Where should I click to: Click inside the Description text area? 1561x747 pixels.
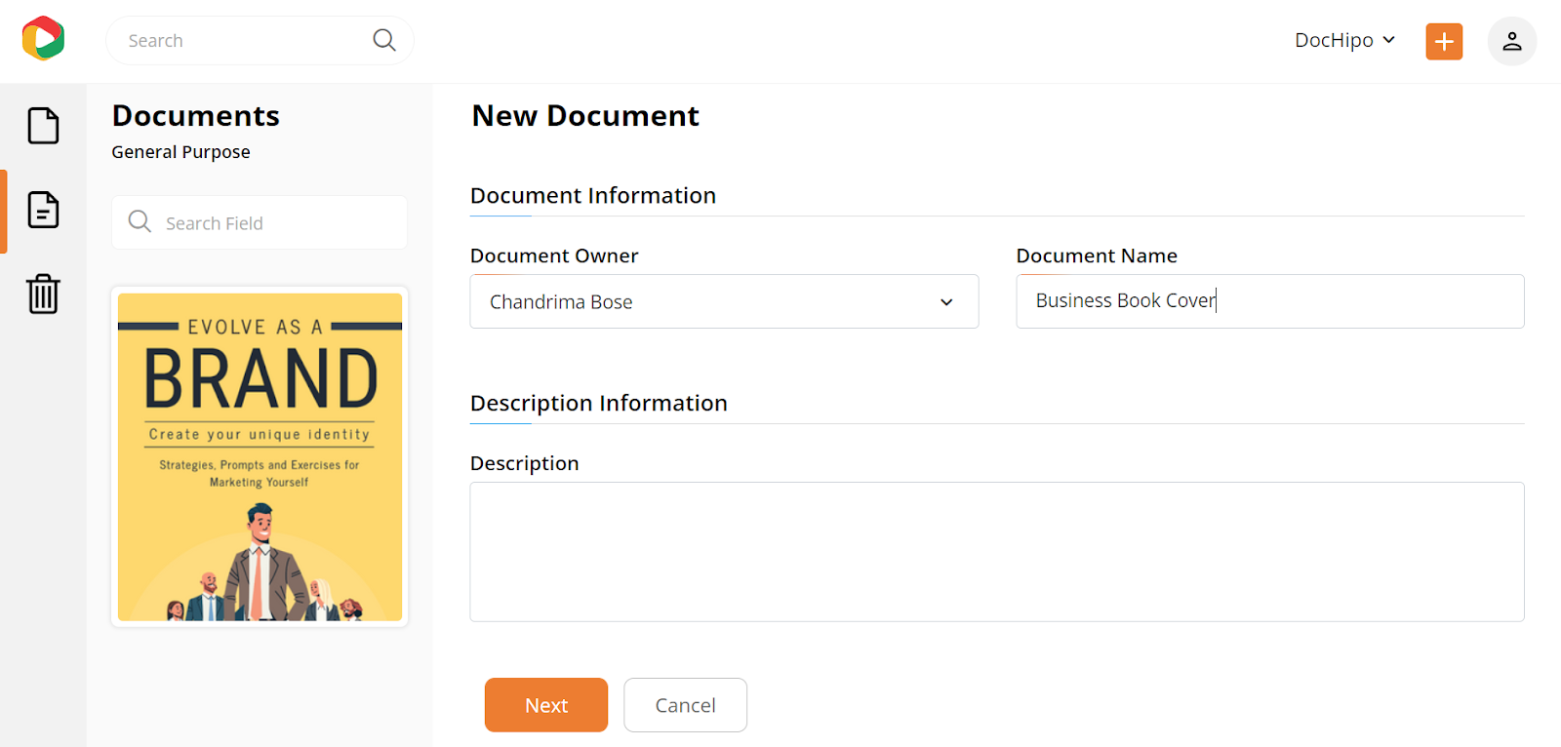[x=996, y=552]
